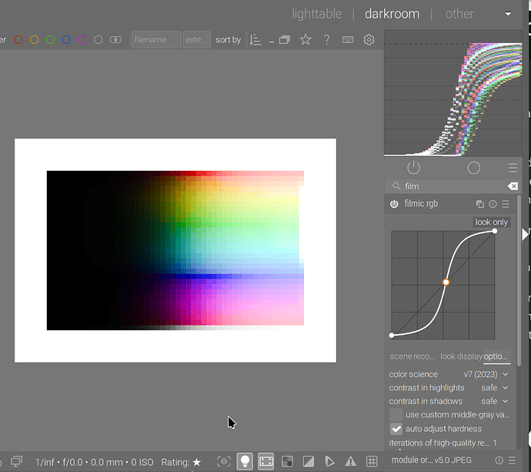Viewport: 531px width, 472px height.
Task: Click the filename filter input field
Action: click(x=156, y=40)
